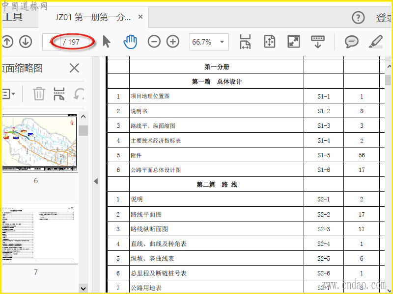The width and height of the screenshot is (393, 294).
Task: Select the JZ01 第一册第一分 document tab
Action: (x=93, y=17)
